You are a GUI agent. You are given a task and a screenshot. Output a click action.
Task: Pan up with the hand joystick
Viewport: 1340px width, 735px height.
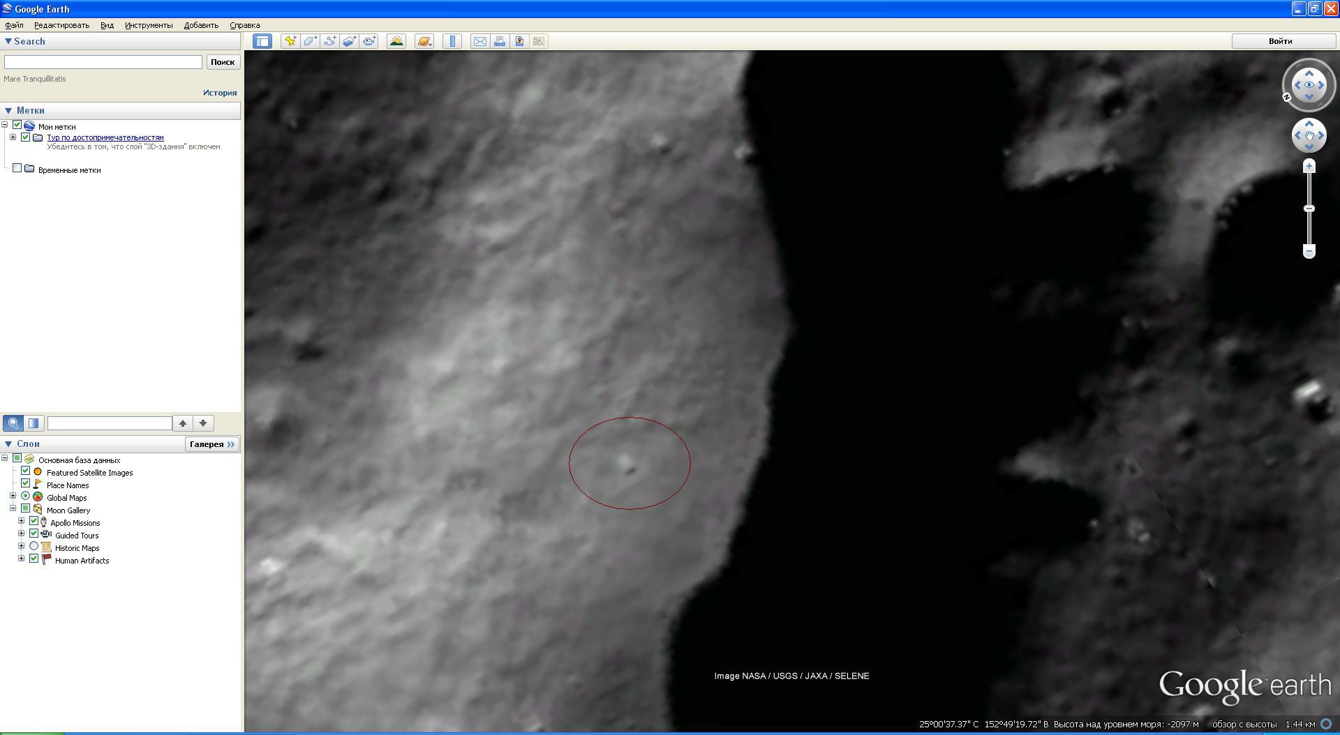[1309, 124]
